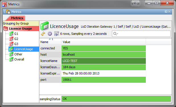The height and width of the screenshot is (107, 176).
Task: Select the Overall tree item
Action: coord(19,59)
